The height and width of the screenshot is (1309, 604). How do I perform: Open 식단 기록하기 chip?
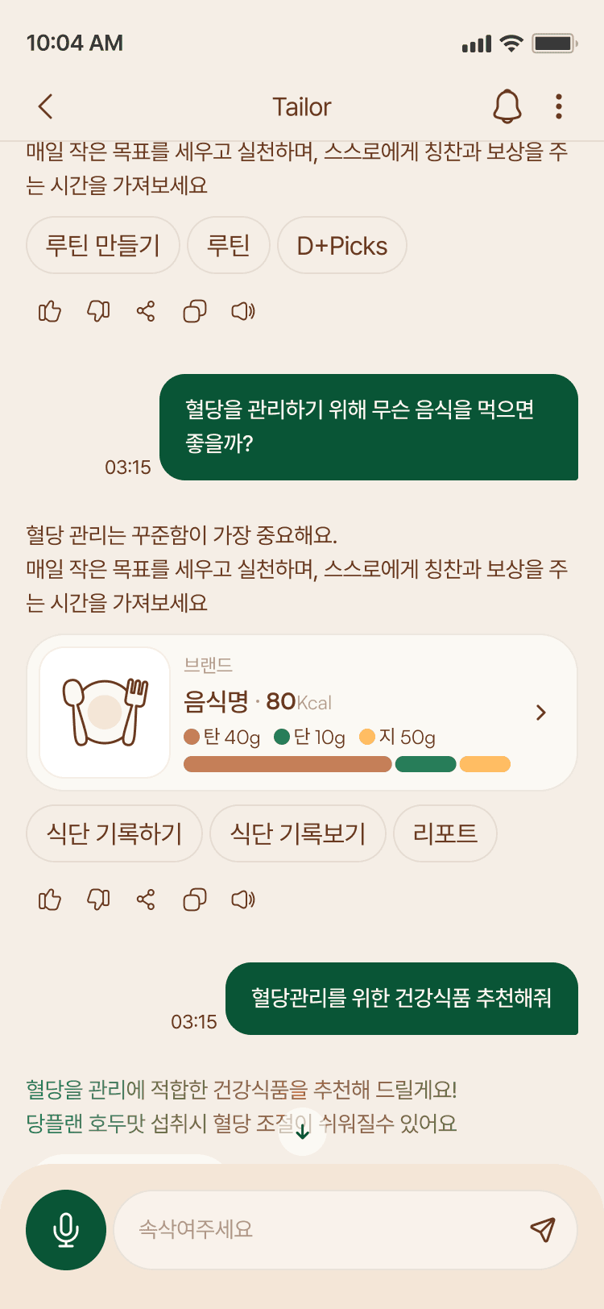(114, 833)
